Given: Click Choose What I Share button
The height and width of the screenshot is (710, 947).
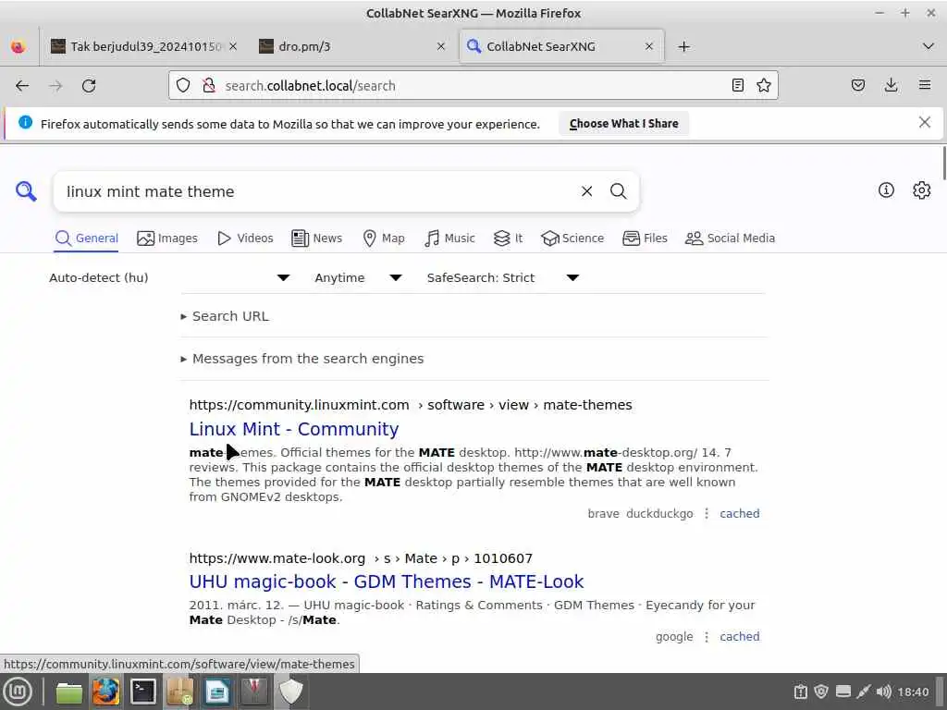Looking at the screenshot, I should tap(623, 123).
